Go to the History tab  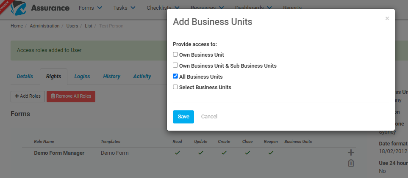tap(111, 77)
